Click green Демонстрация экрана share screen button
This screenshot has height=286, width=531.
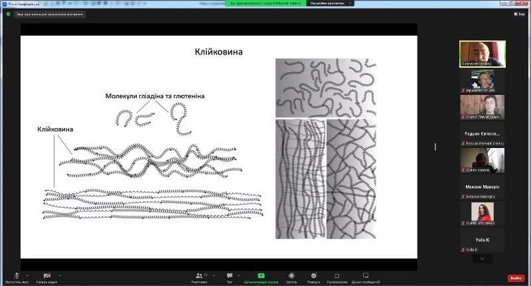pyautogui.click(x=261, y=278)
